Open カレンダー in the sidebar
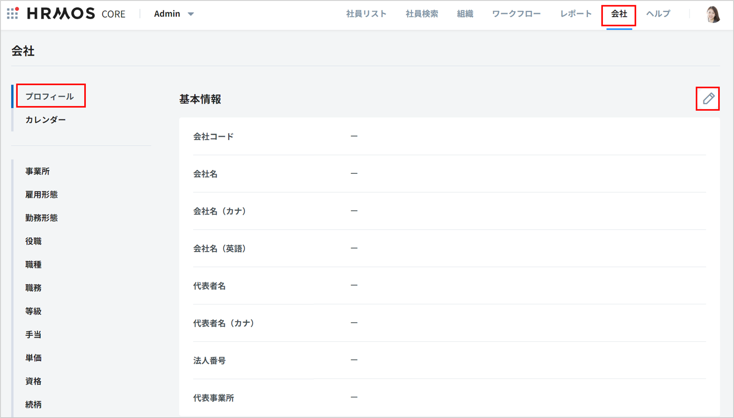The width and height of the screenshot is (734, 418). coord(45,120)
